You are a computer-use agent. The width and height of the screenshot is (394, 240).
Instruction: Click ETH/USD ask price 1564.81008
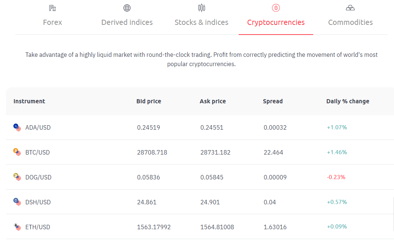[x=217, y=227]
